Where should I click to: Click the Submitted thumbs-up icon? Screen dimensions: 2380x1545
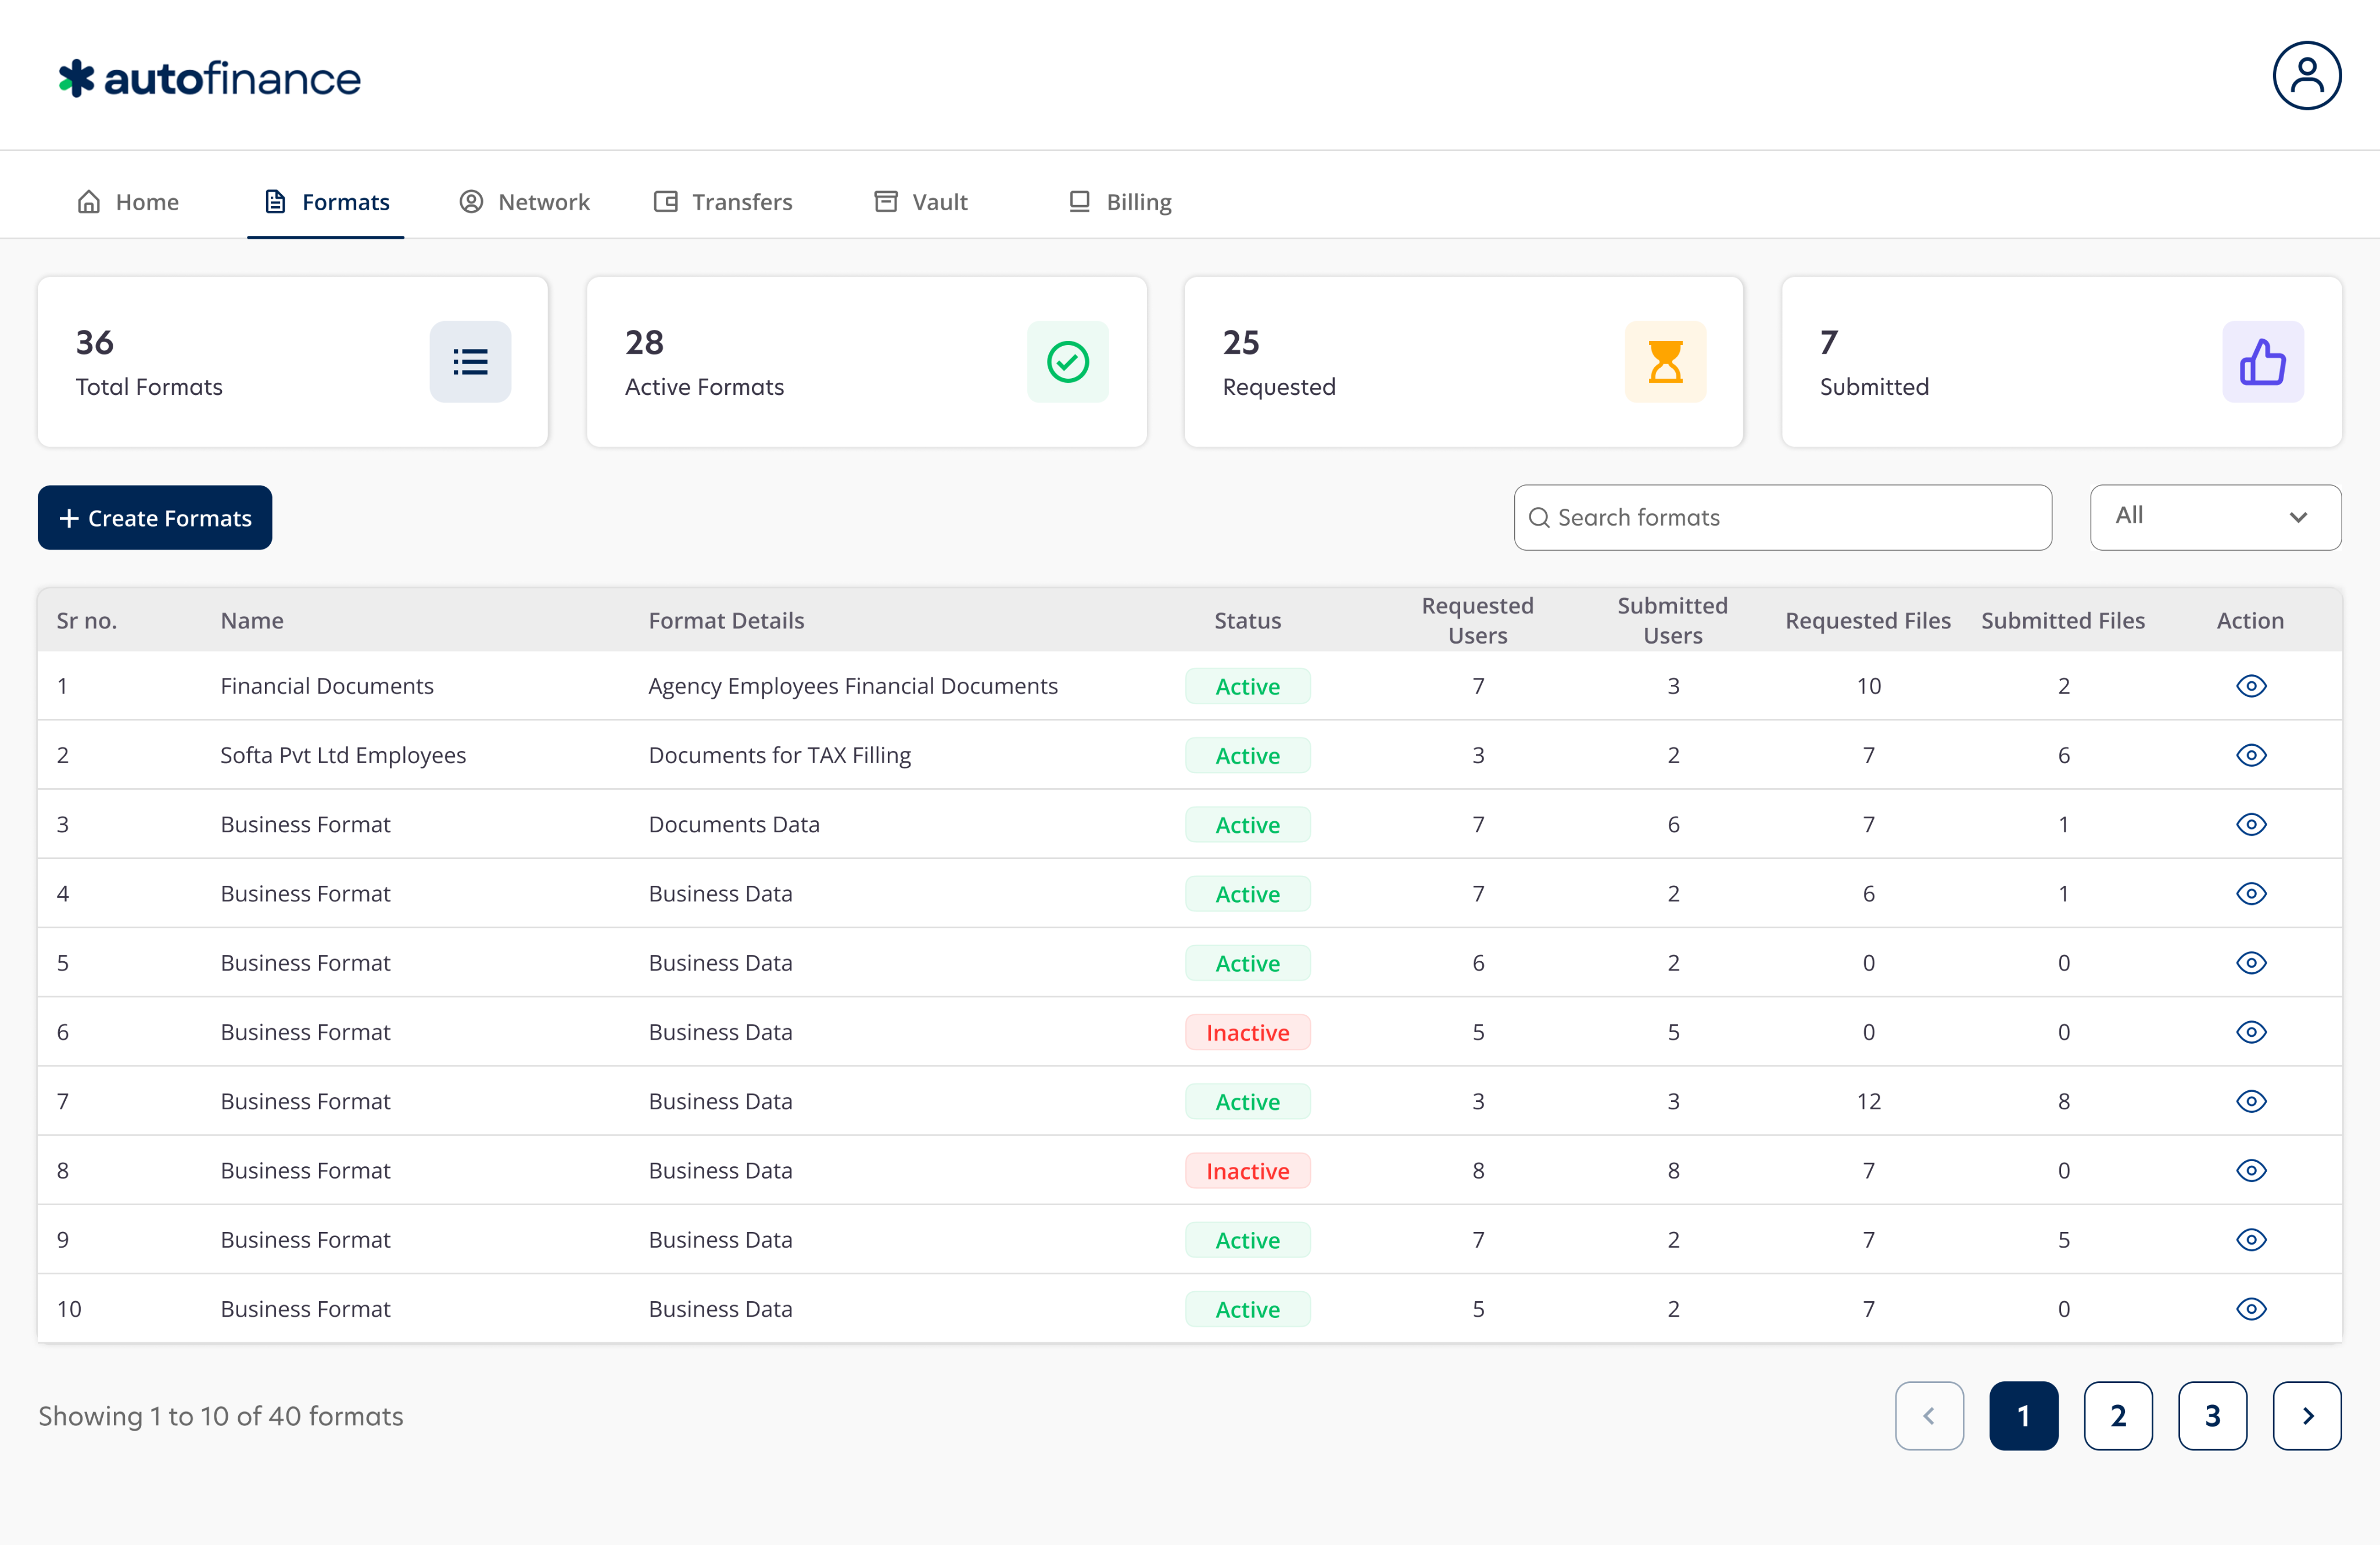click(x=2263, y=362)
